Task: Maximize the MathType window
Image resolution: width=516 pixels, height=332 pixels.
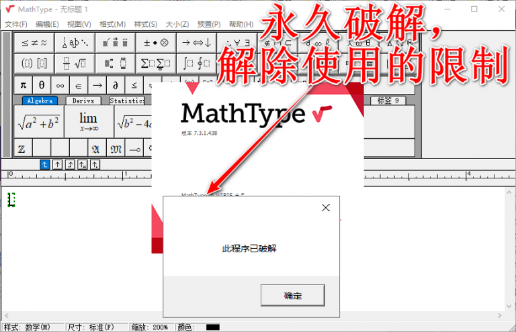Action: click(x=474, y=9)
